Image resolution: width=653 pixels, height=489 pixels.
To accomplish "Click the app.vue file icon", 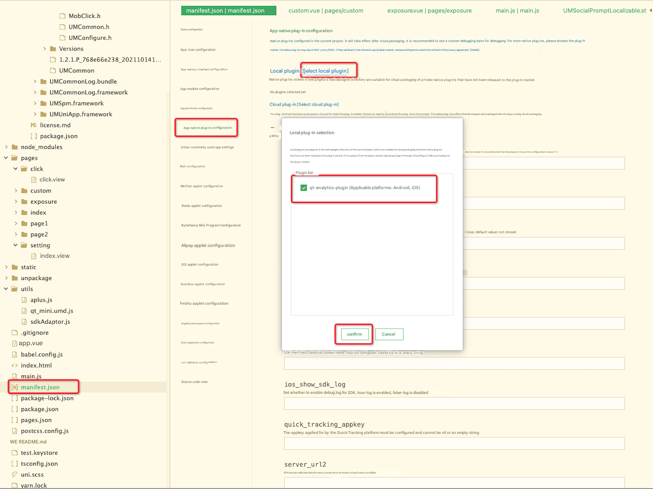I will (15, 344).
